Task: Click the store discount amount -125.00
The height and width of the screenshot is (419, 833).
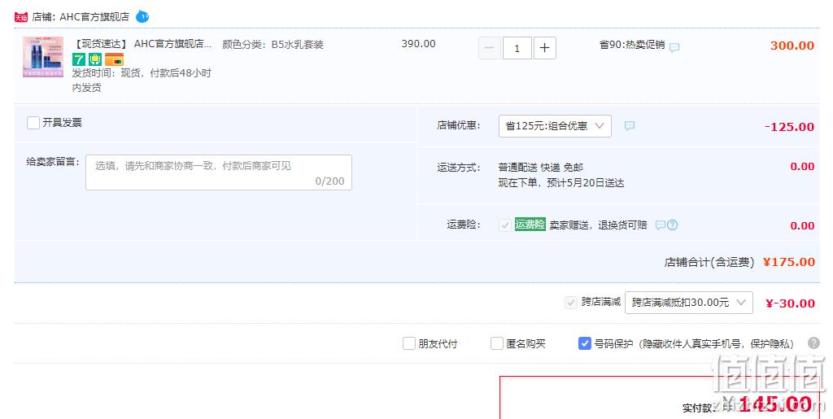Action: click(789, 127)
